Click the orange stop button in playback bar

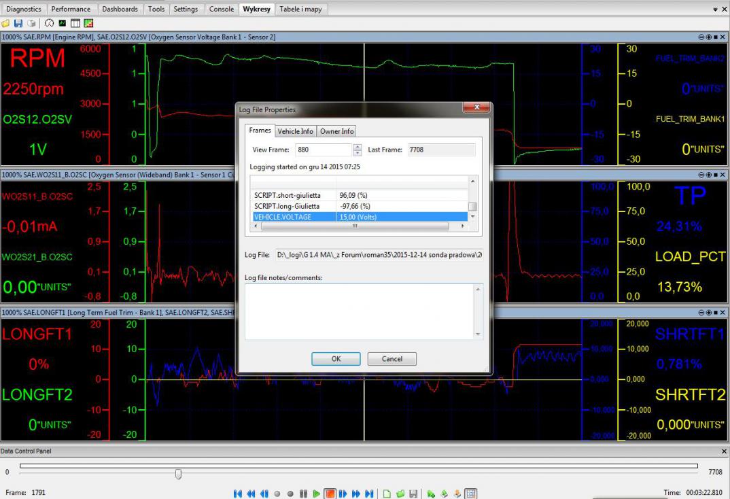pos(330,494)
